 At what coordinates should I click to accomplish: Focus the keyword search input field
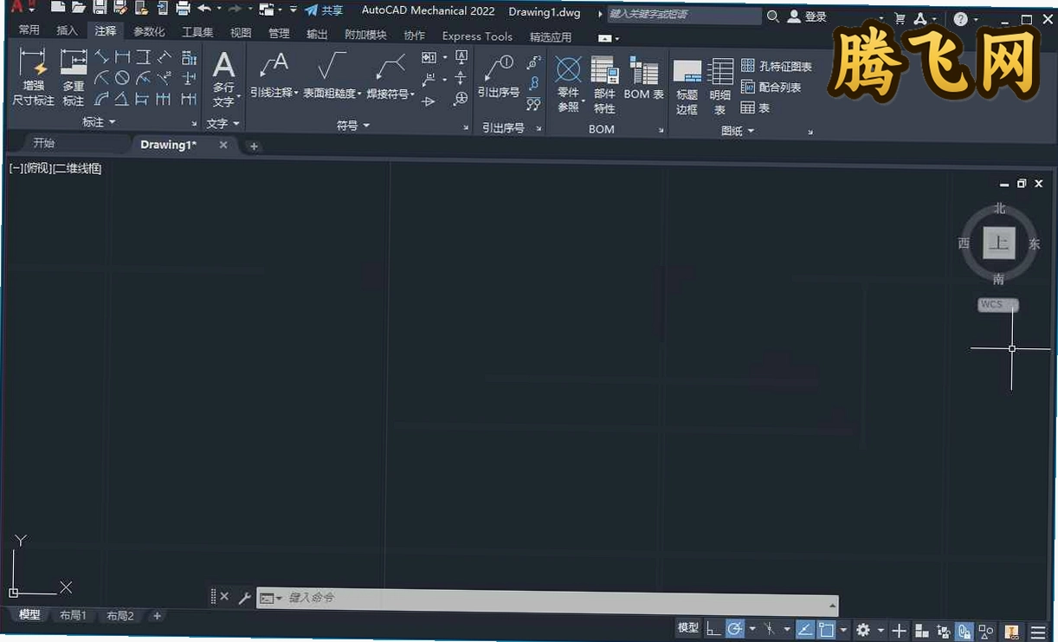(x=684, y=15)
